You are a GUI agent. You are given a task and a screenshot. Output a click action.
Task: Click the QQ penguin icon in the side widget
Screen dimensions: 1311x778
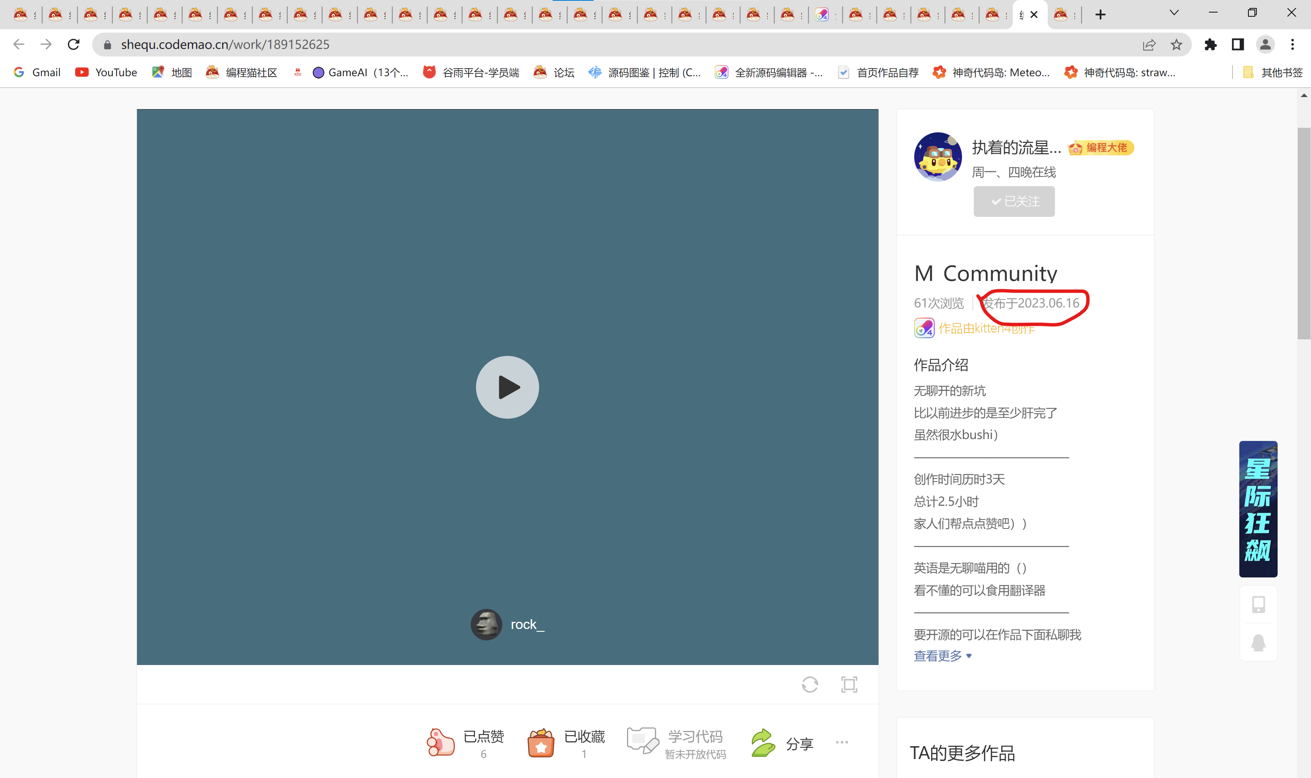[x=1258, y=642]
